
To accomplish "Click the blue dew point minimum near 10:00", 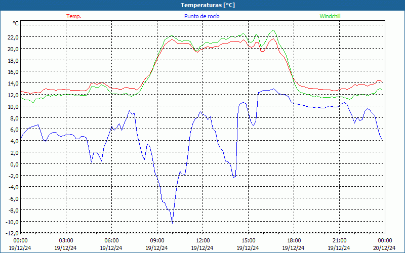I will point(172,222).
